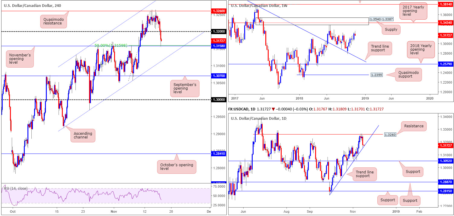Image resolution: width=454 pixels, height=216 pixels.
Task: Click the Supply callout on weekly chart
Action: (392, 30)
